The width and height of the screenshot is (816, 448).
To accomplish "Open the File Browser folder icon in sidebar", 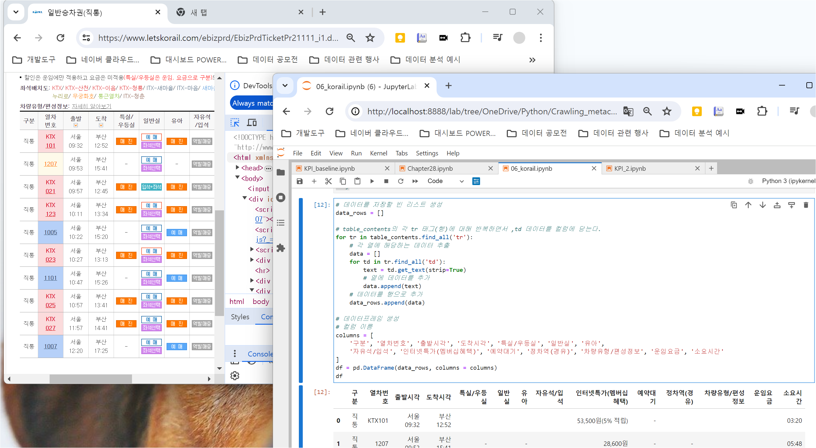I will click(281, 172).
